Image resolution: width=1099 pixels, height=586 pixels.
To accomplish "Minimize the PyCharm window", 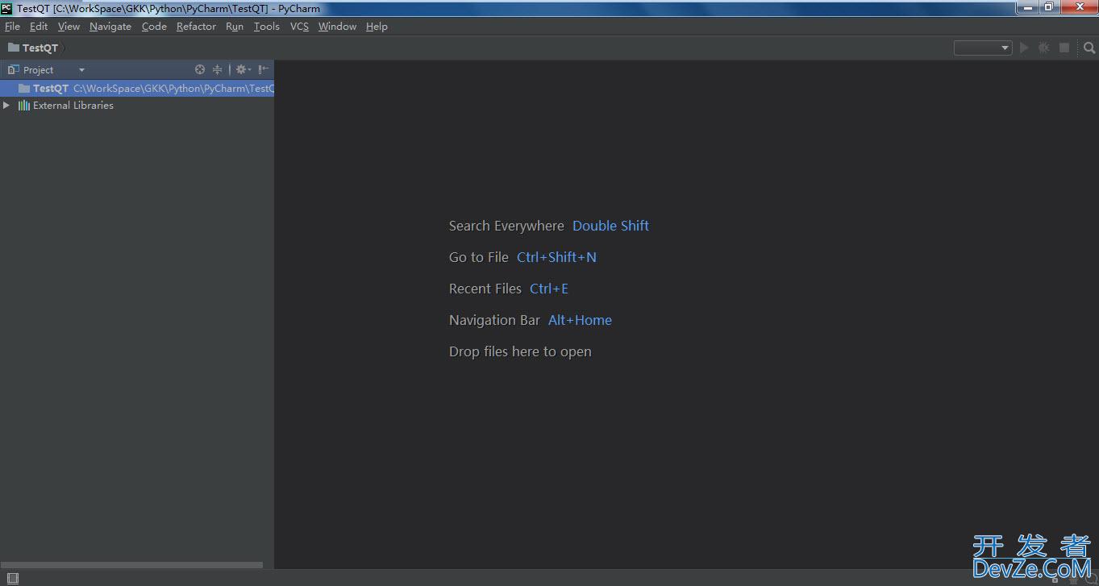I will 1026,7.
